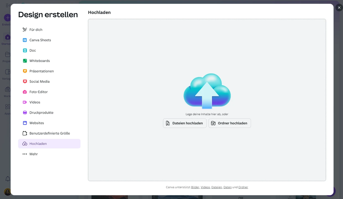Open the user profile avatar
This screenshot has width=343, height=199.
pos(7,192)
